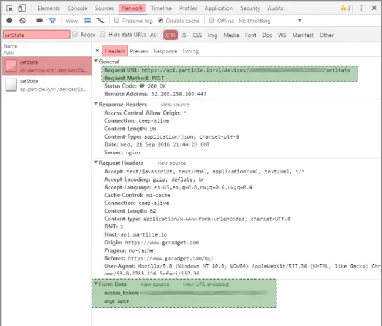
Task: Select the Network tab
Action: (x=132, y=8)
